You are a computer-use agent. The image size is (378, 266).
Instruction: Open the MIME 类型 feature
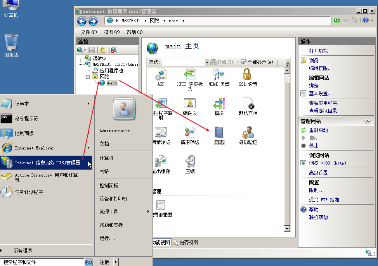pos(219,75)
